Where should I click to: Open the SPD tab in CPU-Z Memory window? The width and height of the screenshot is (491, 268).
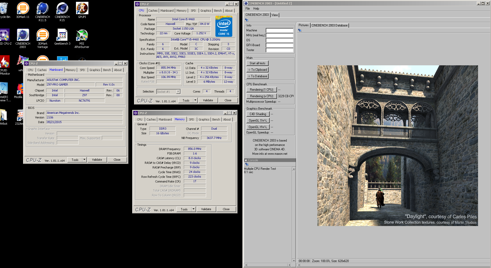click(x=191, y=119)
